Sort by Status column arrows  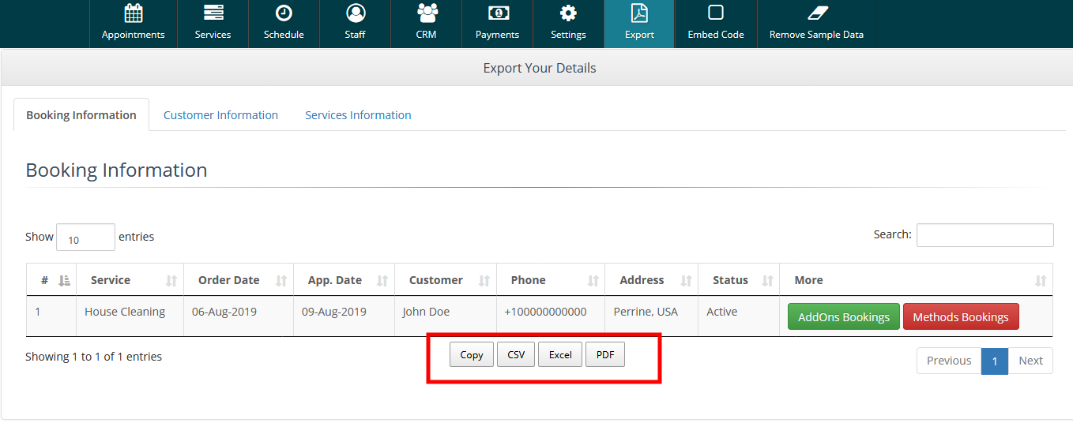point(767,281)
